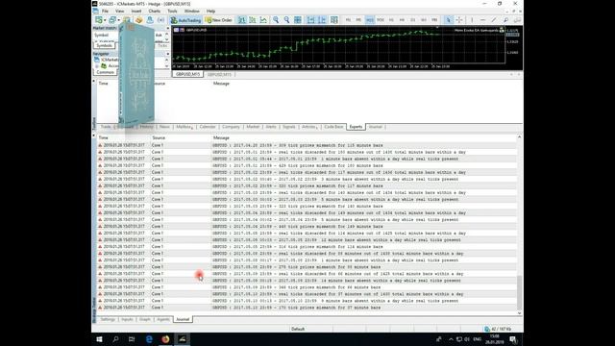Open the Alerts tab in Toolbox
The height and width of the screenshot is (346, 615).
click(271, 127)
